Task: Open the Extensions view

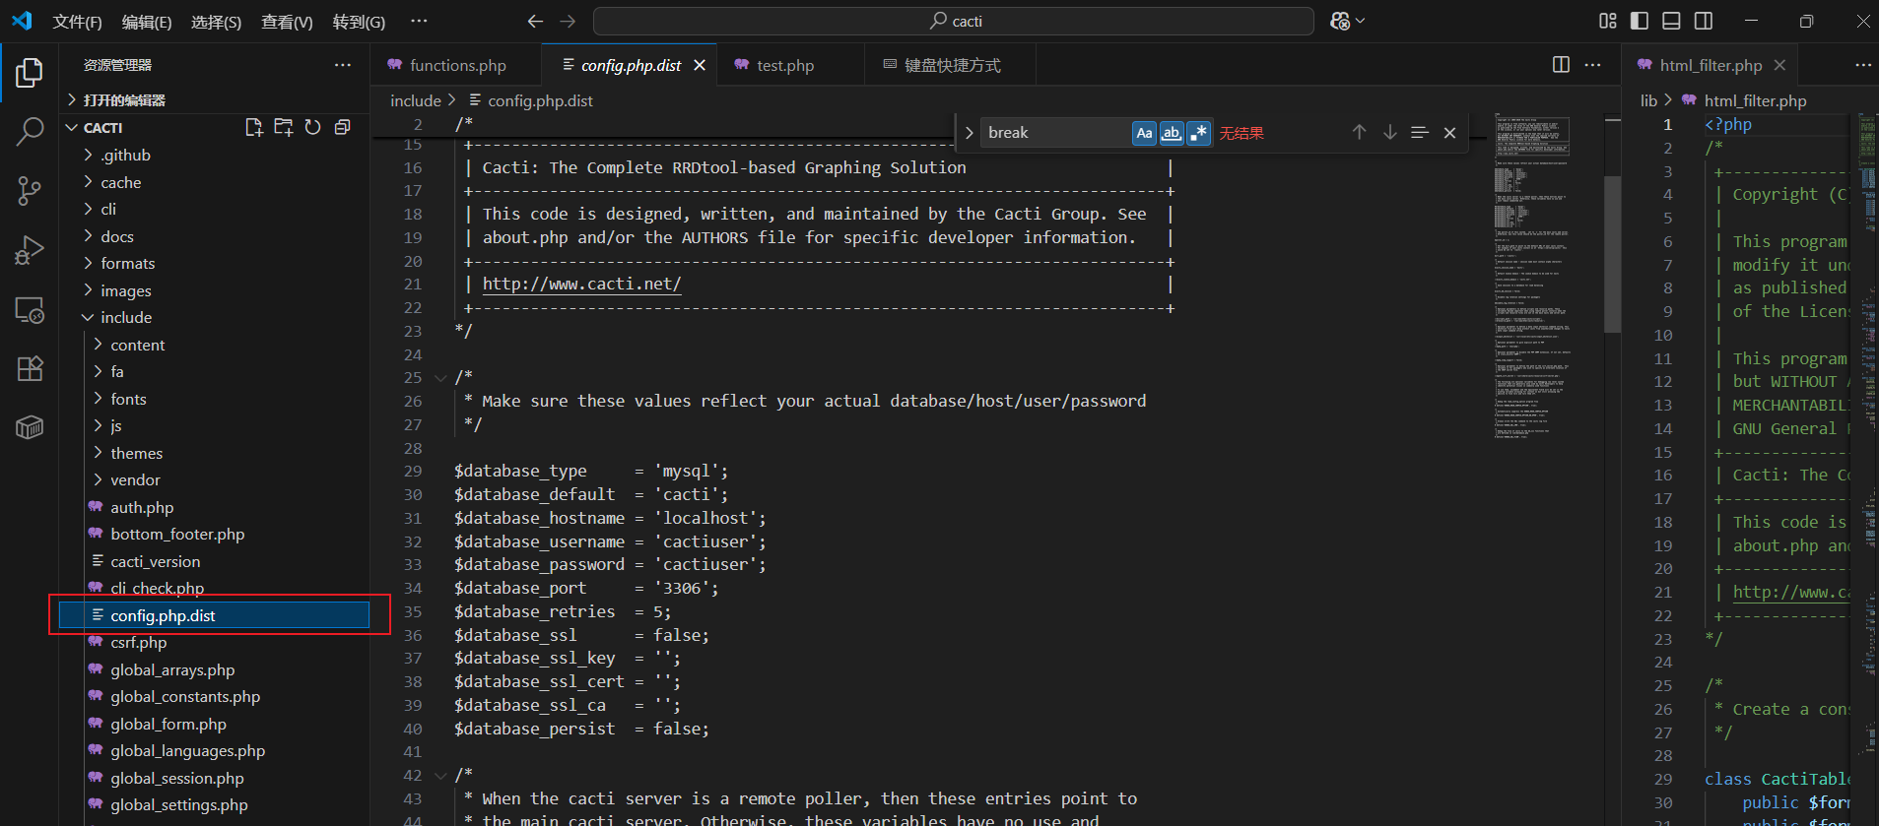Action: [x=30, y=368]
